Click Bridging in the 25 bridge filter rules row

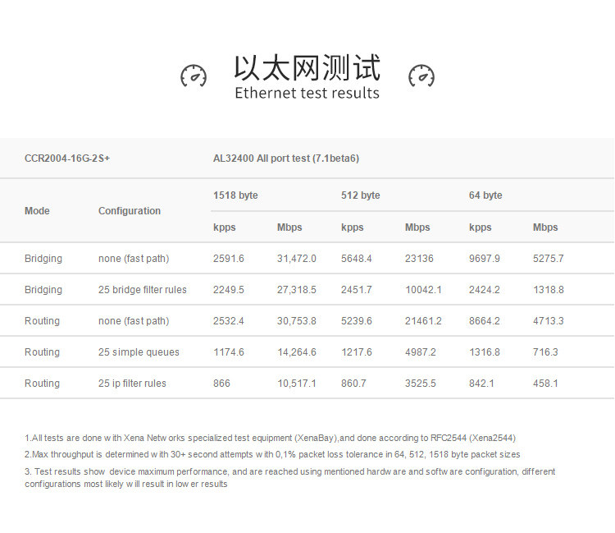point(43,290)
